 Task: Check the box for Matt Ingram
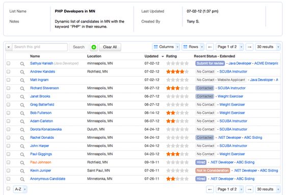9,80
